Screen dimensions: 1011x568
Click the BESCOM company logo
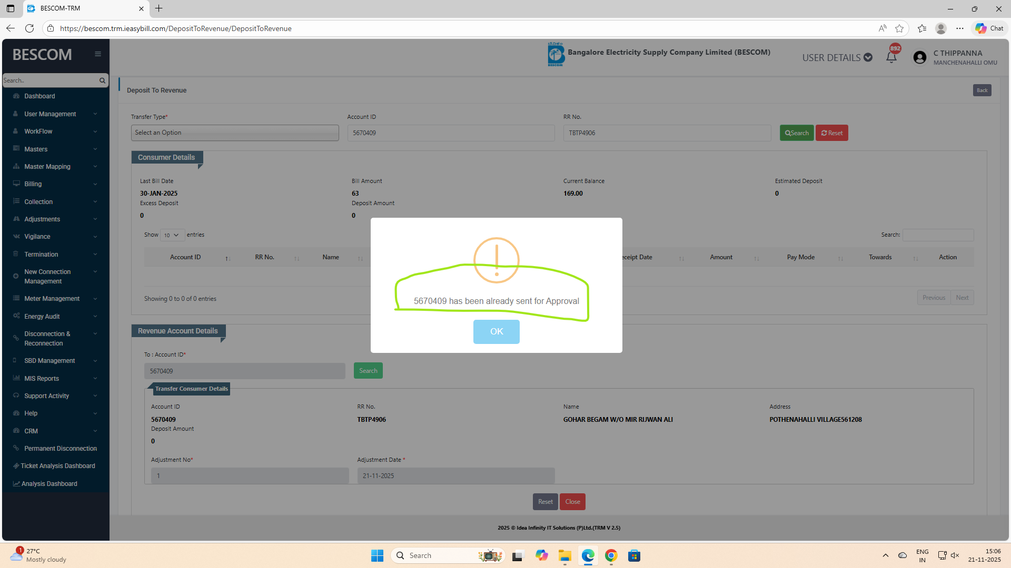[x=556, y=54]
